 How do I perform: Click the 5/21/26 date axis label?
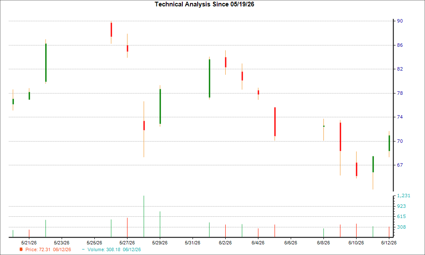pos(29,243)
